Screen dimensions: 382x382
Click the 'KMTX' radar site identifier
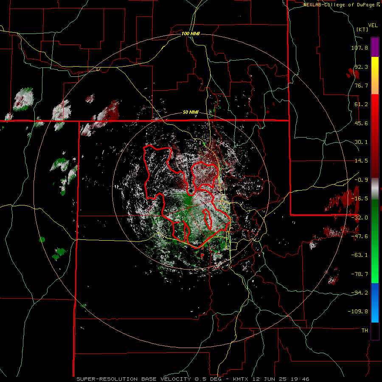pos(240,379)
